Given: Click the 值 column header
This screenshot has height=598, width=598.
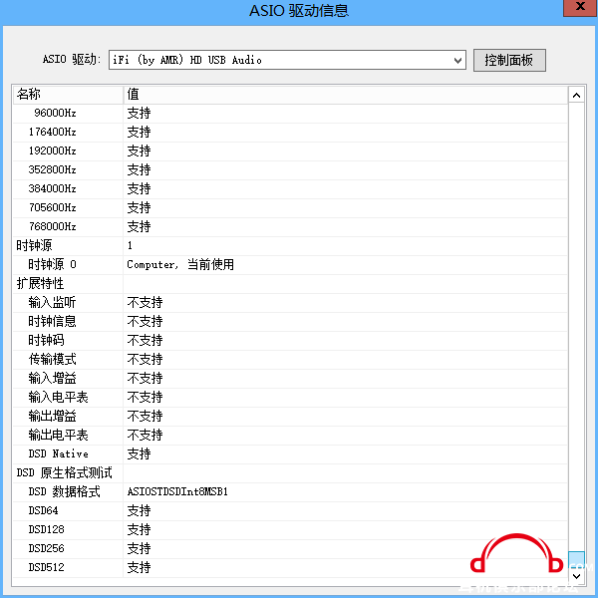Looking at the screenshot, I should coord(346,95).
